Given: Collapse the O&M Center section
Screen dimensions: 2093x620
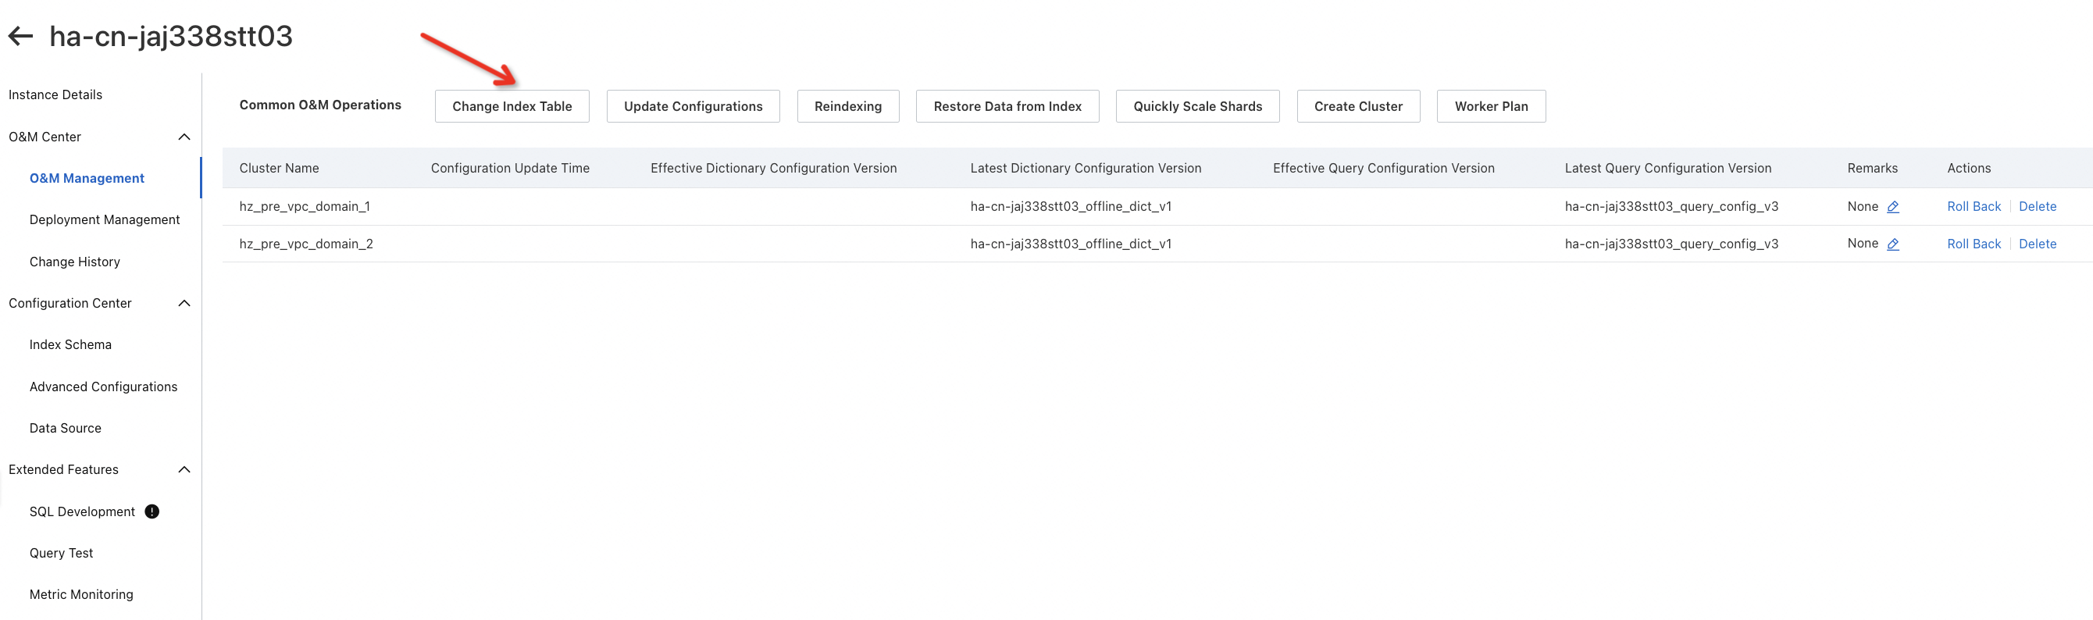Looking at the screenshot, I should (184, 137).
